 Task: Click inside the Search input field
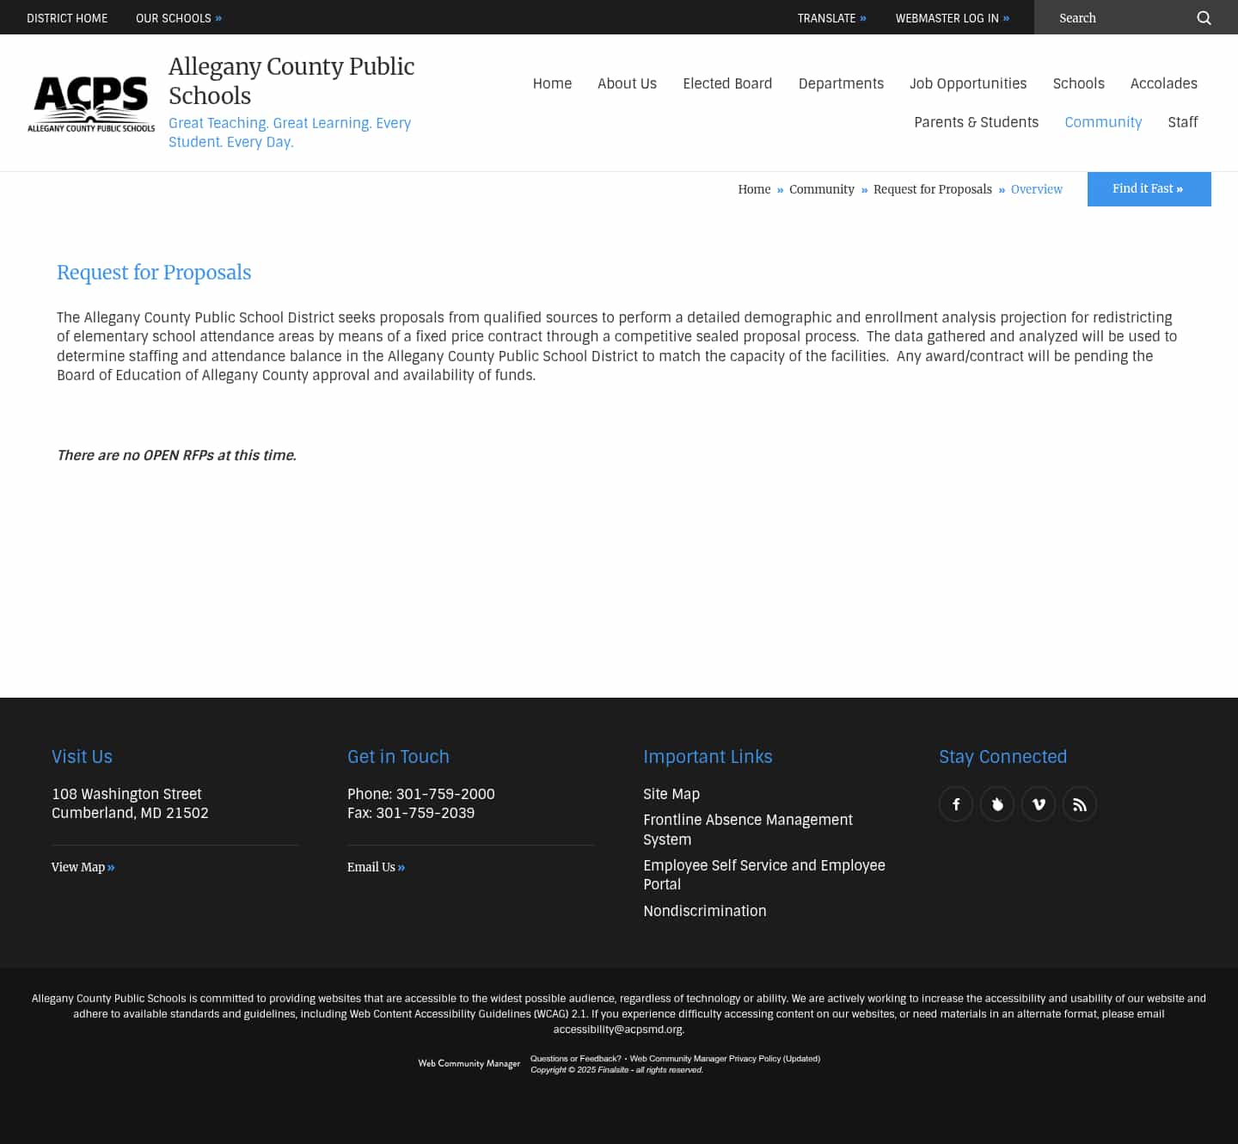pyautogui.click(x=1118, y=17)
